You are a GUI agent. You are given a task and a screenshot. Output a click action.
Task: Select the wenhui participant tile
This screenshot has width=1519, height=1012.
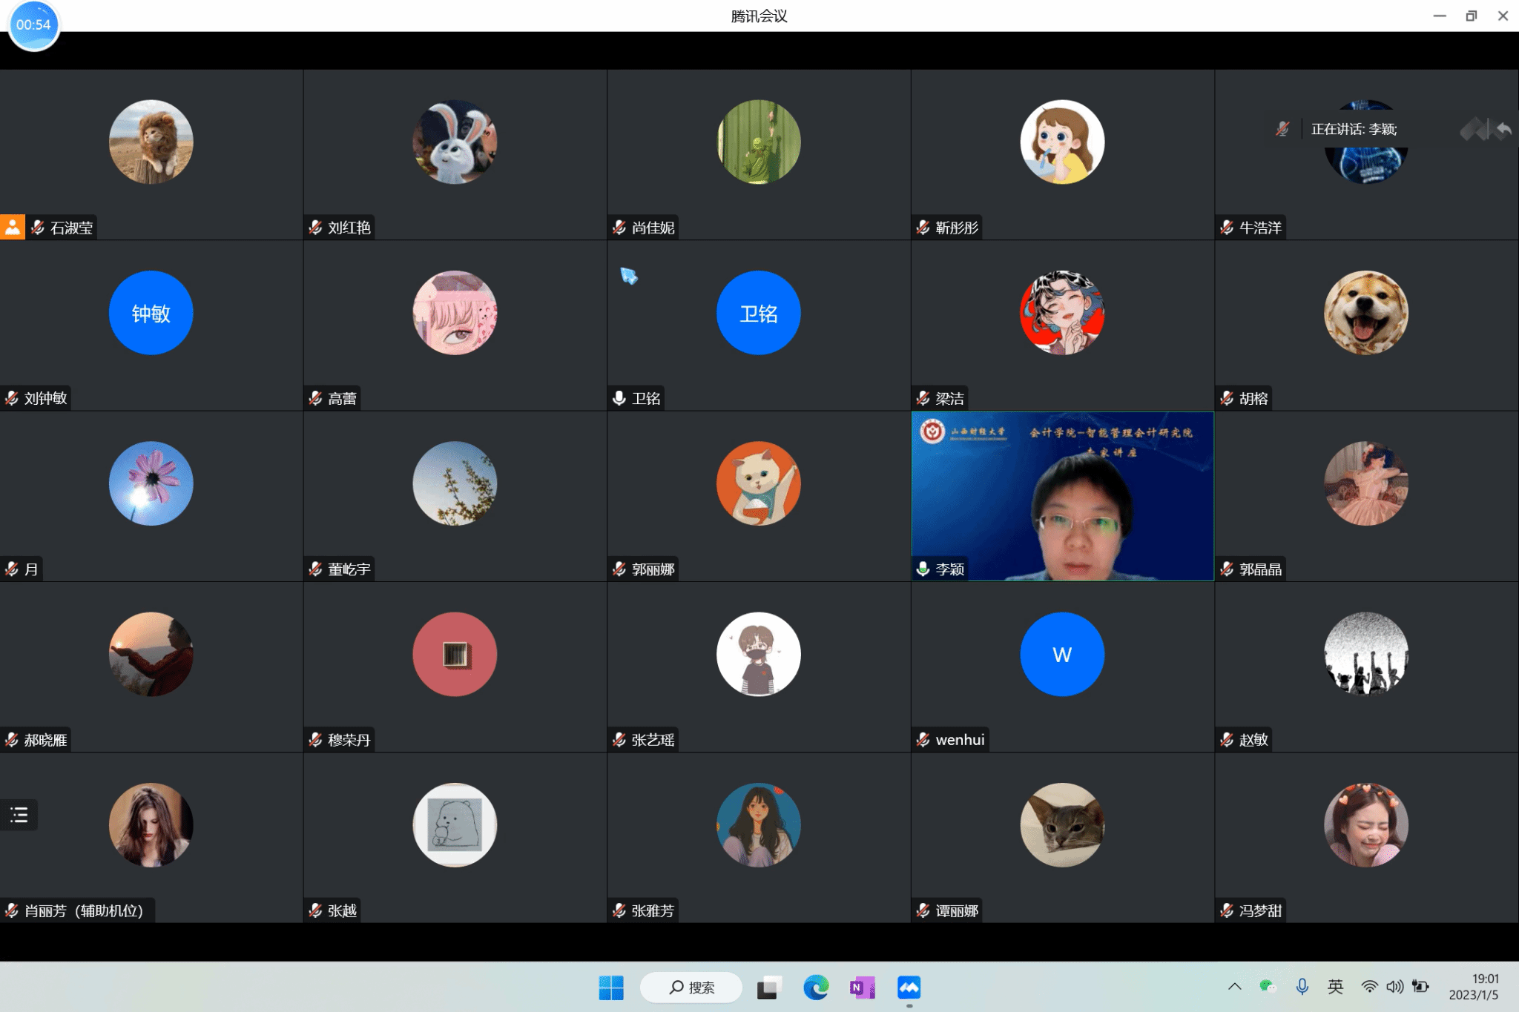(1062, 667)
